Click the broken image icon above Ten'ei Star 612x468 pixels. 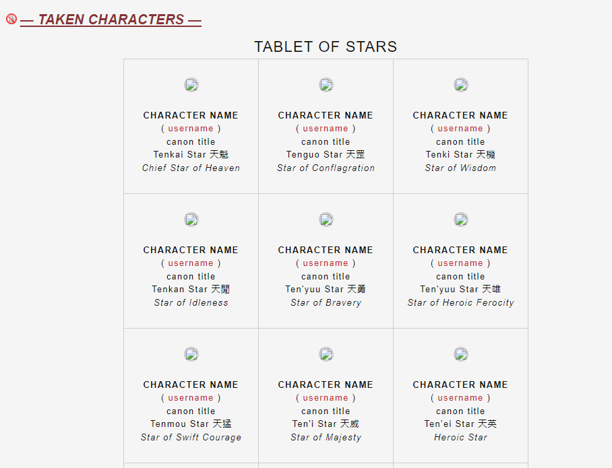click(461, 354)
